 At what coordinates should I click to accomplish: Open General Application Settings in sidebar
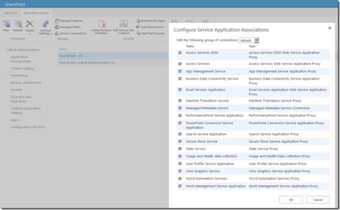26,111
